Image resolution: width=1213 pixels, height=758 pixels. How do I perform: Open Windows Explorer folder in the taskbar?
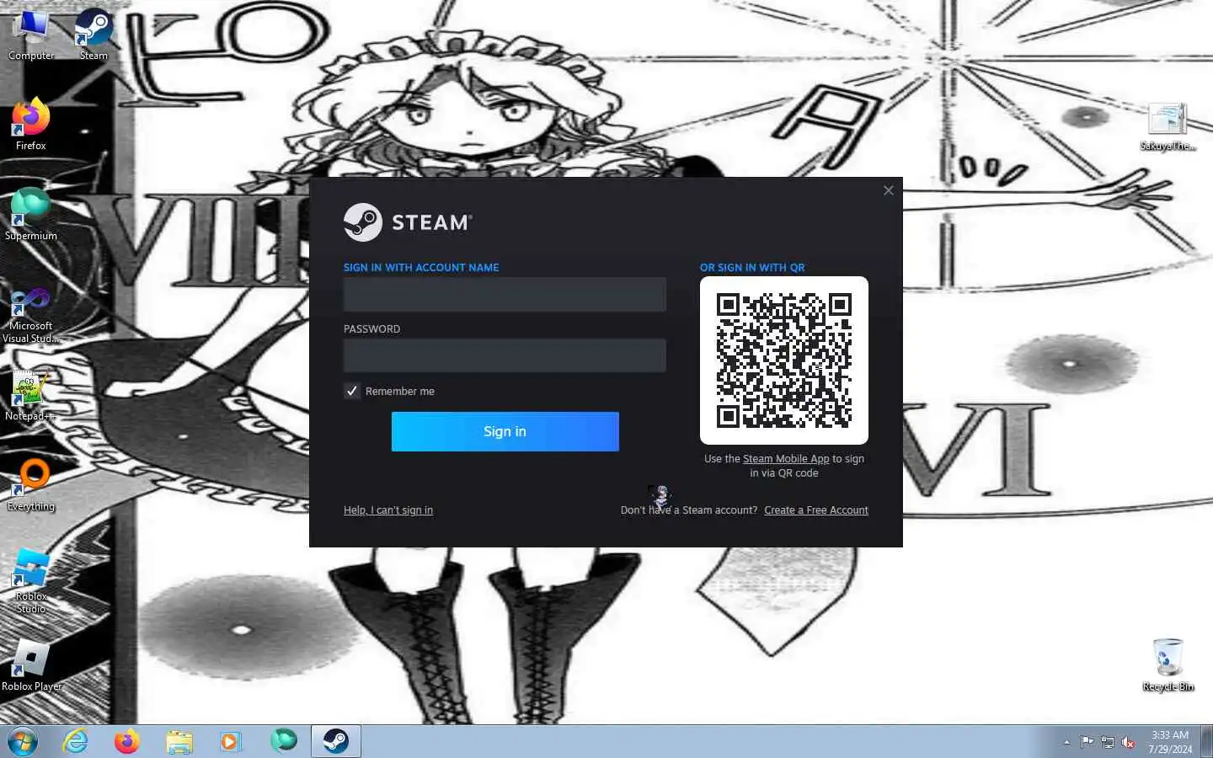point(179,742)
